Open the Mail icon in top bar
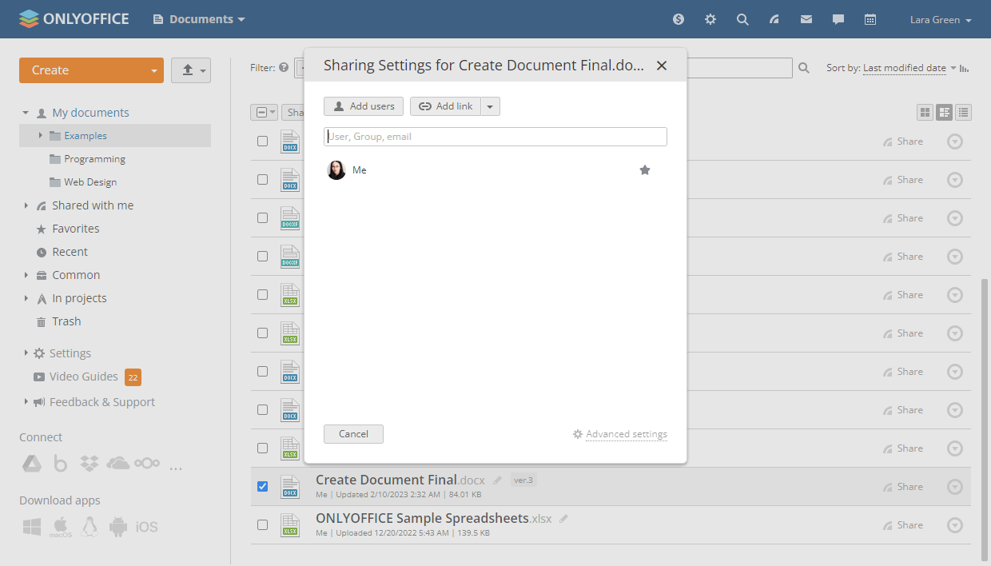The height and width of the screenshot is (566, 991). coord(806,18)
